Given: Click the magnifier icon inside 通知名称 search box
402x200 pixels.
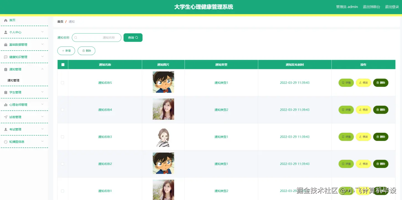Looking at the screenshot, I should pyautogui.click(x=76, y=38).
